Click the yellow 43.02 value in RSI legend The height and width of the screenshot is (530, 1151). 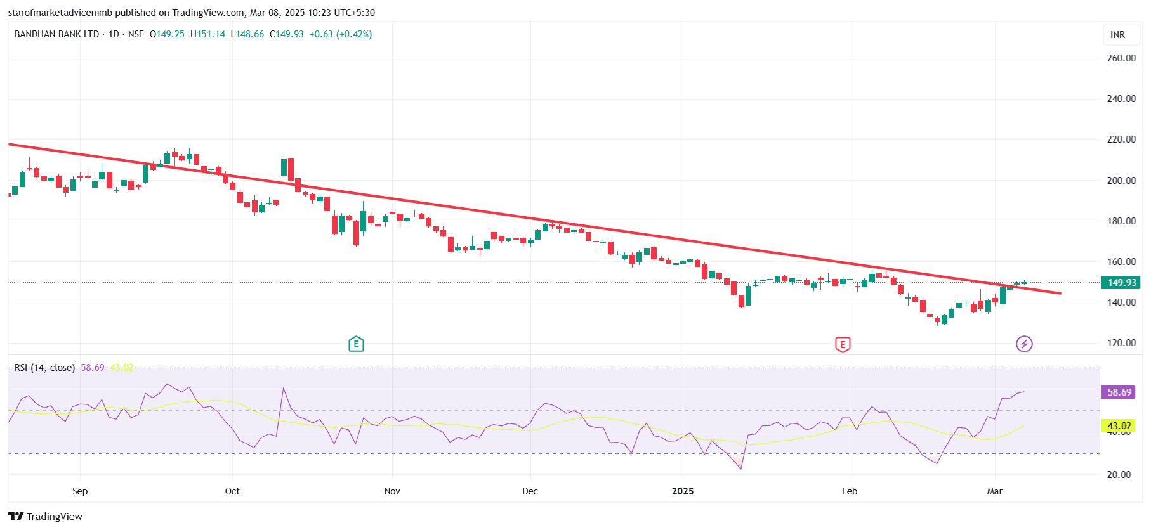(122, 368)
